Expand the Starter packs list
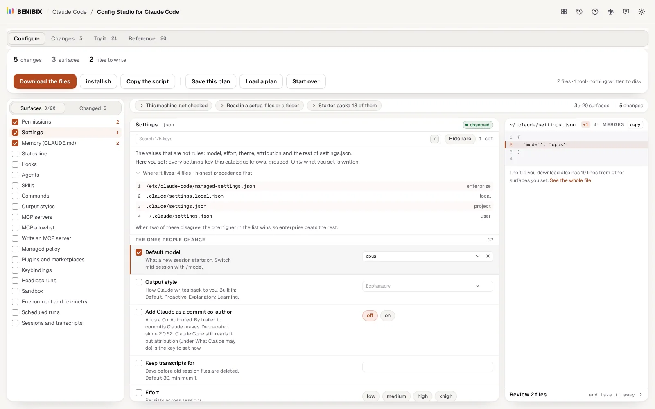This screenshot has width=655, height=409. (x=344, y=106)
